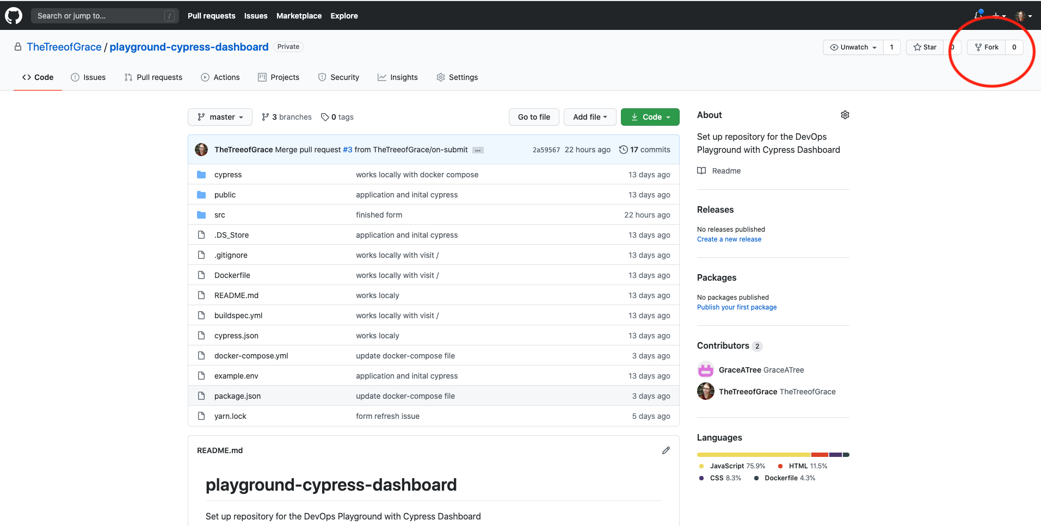Open the user avatar menu
Image resolution: width=1041 pixels, height=526 pixels.
click(x=1023, y=16)
